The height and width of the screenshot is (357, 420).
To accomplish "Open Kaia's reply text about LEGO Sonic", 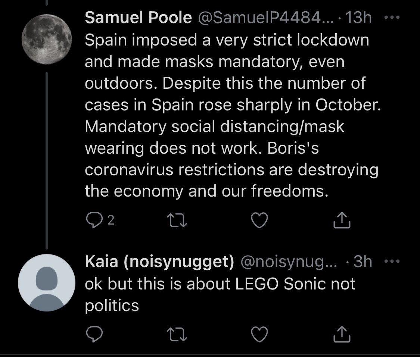I will tap(220, 294).
